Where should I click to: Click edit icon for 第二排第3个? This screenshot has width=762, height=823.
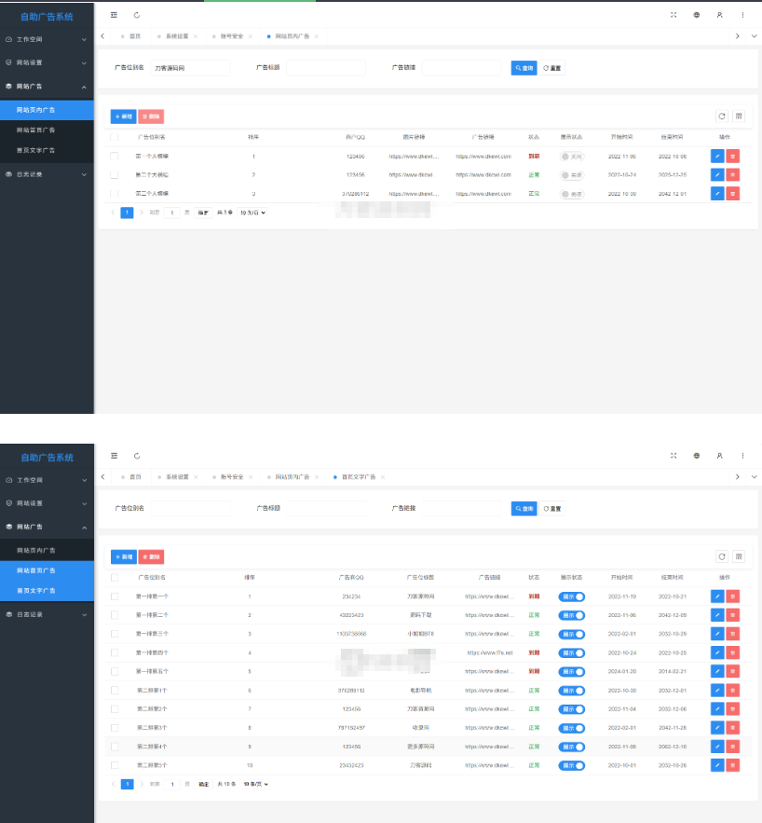click(x=716, y=728)
